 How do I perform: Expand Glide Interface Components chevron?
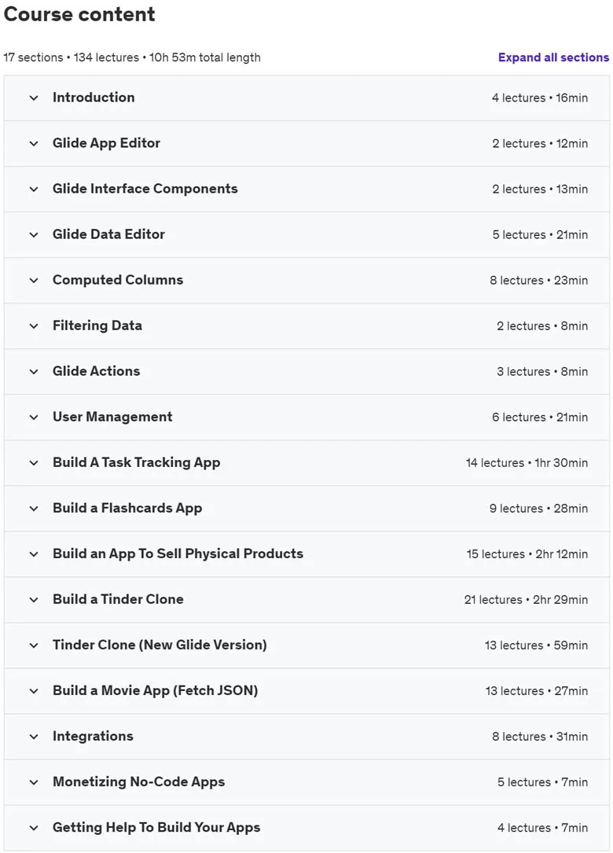click(34, 189)
